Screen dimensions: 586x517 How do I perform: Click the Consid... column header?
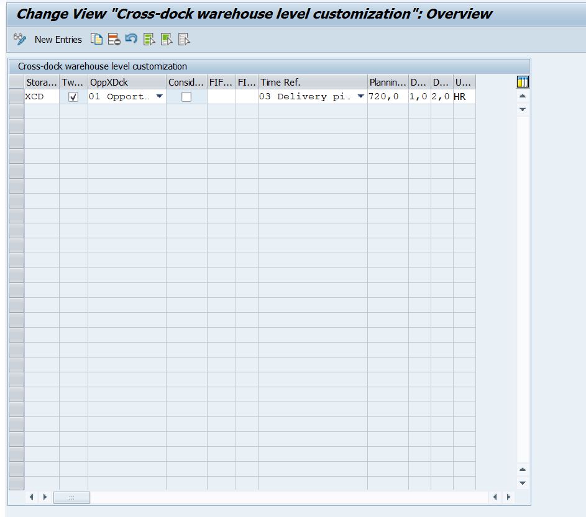pos(186,82)
